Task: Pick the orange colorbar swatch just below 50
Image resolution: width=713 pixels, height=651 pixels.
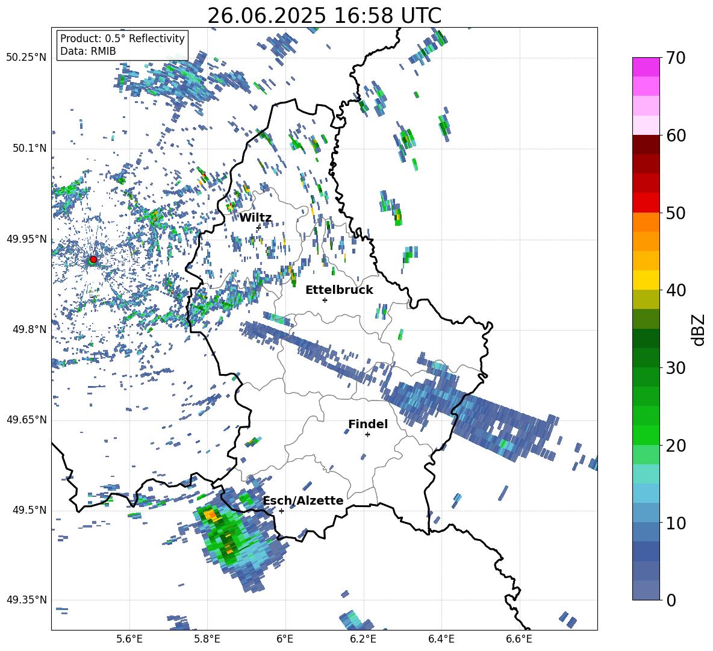Action: 646,222
